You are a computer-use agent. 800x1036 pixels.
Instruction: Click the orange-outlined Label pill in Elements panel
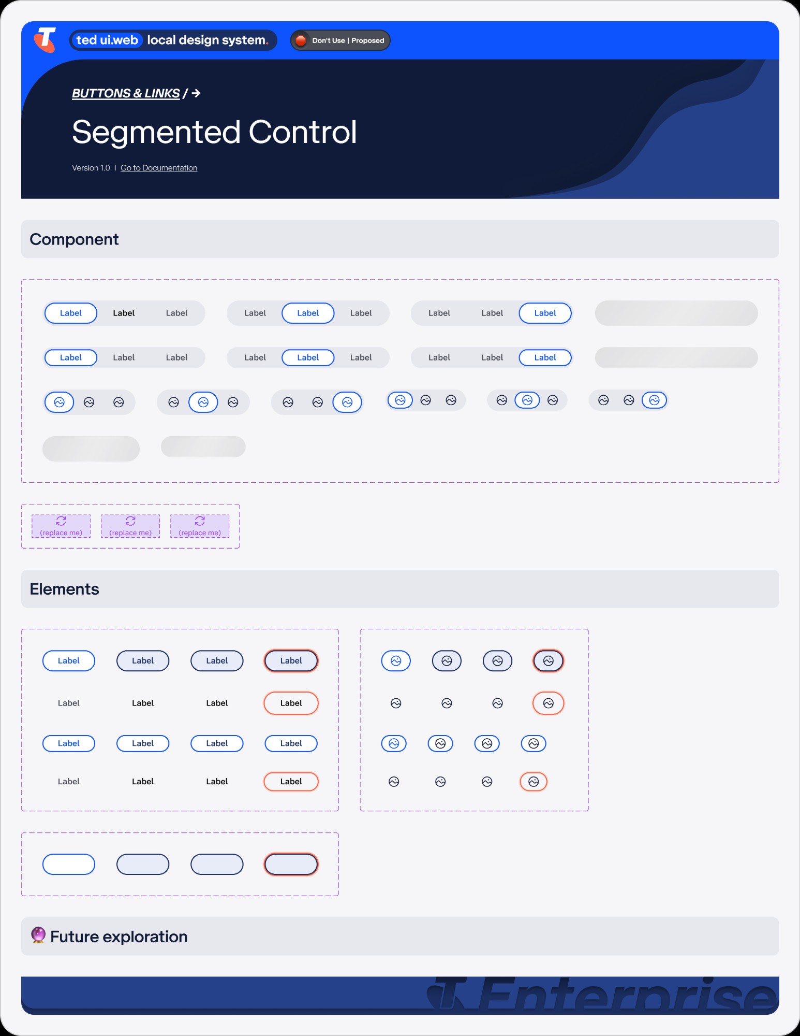click(291, 703)
